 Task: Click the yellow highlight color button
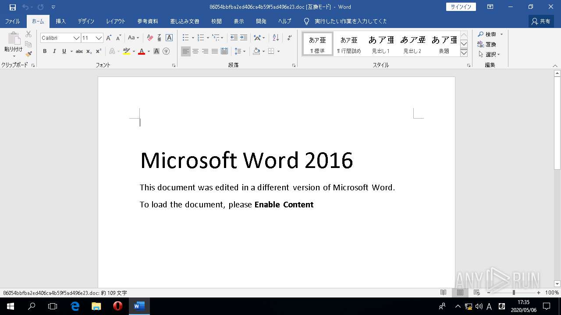click(x=127, y=51)
